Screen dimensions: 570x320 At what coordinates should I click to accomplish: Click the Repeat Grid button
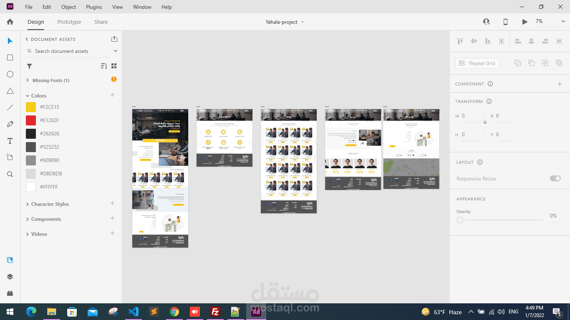pos(477,63)
